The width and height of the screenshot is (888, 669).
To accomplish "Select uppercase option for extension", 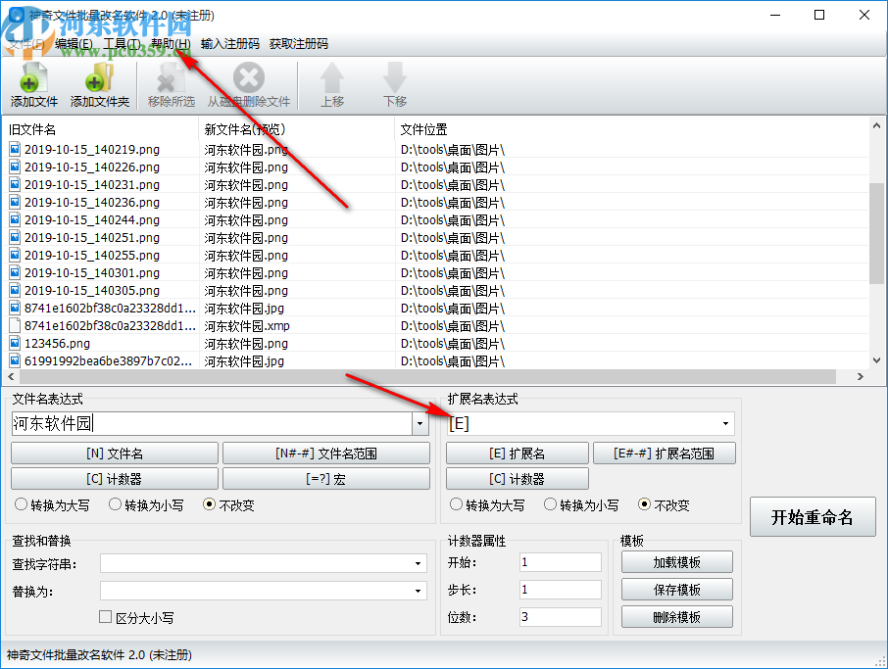I will tap(456, 504).
